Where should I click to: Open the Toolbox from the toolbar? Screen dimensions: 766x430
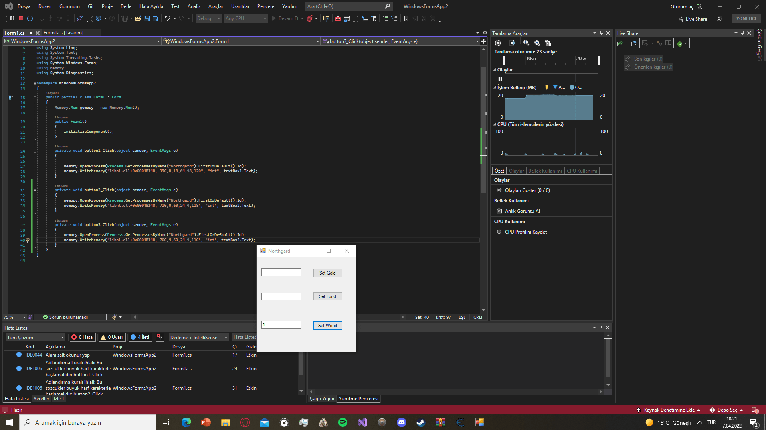pos(338,18)
